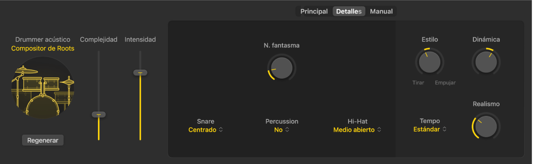The width and height of the screenshot is (533, 164).
Task: Click the N. fantasma knob
Action: click(282, 67)
